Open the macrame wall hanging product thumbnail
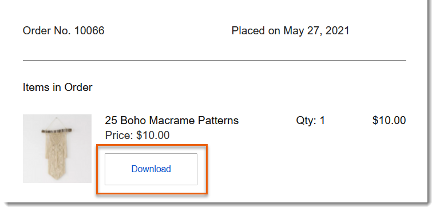Screen dimensions: 436x211 tap(57, 149)
